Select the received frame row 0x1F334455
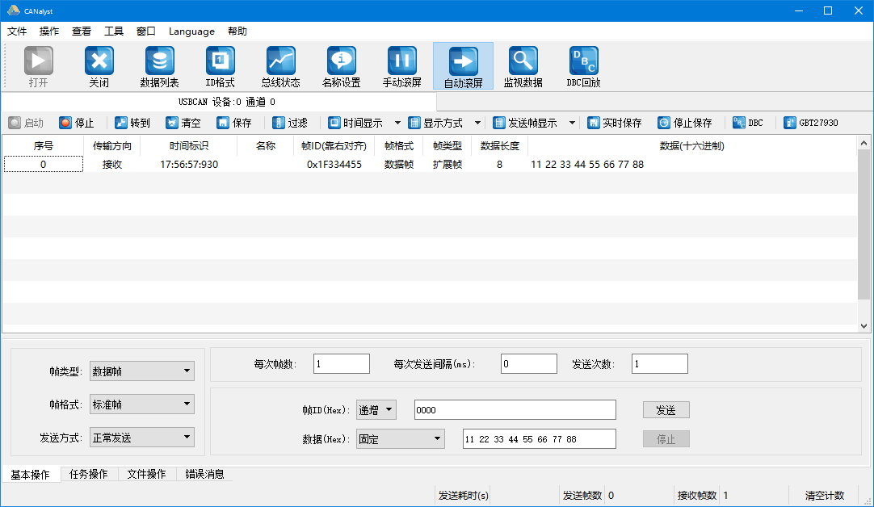 coord(429,165)
